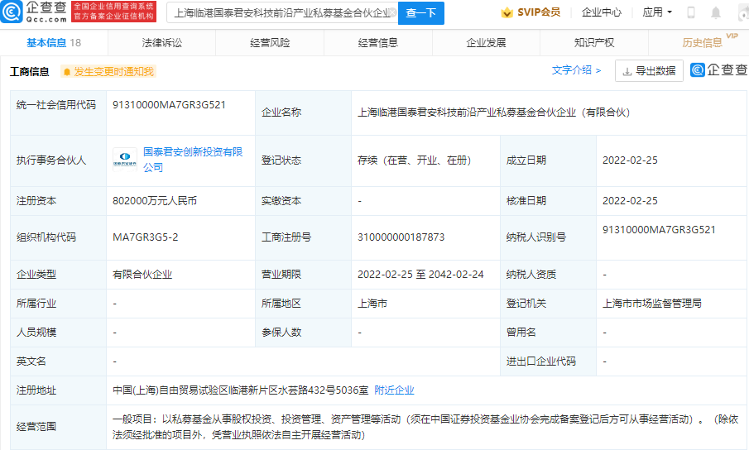Switch to the 基本信息 tab

click(54, 43)
